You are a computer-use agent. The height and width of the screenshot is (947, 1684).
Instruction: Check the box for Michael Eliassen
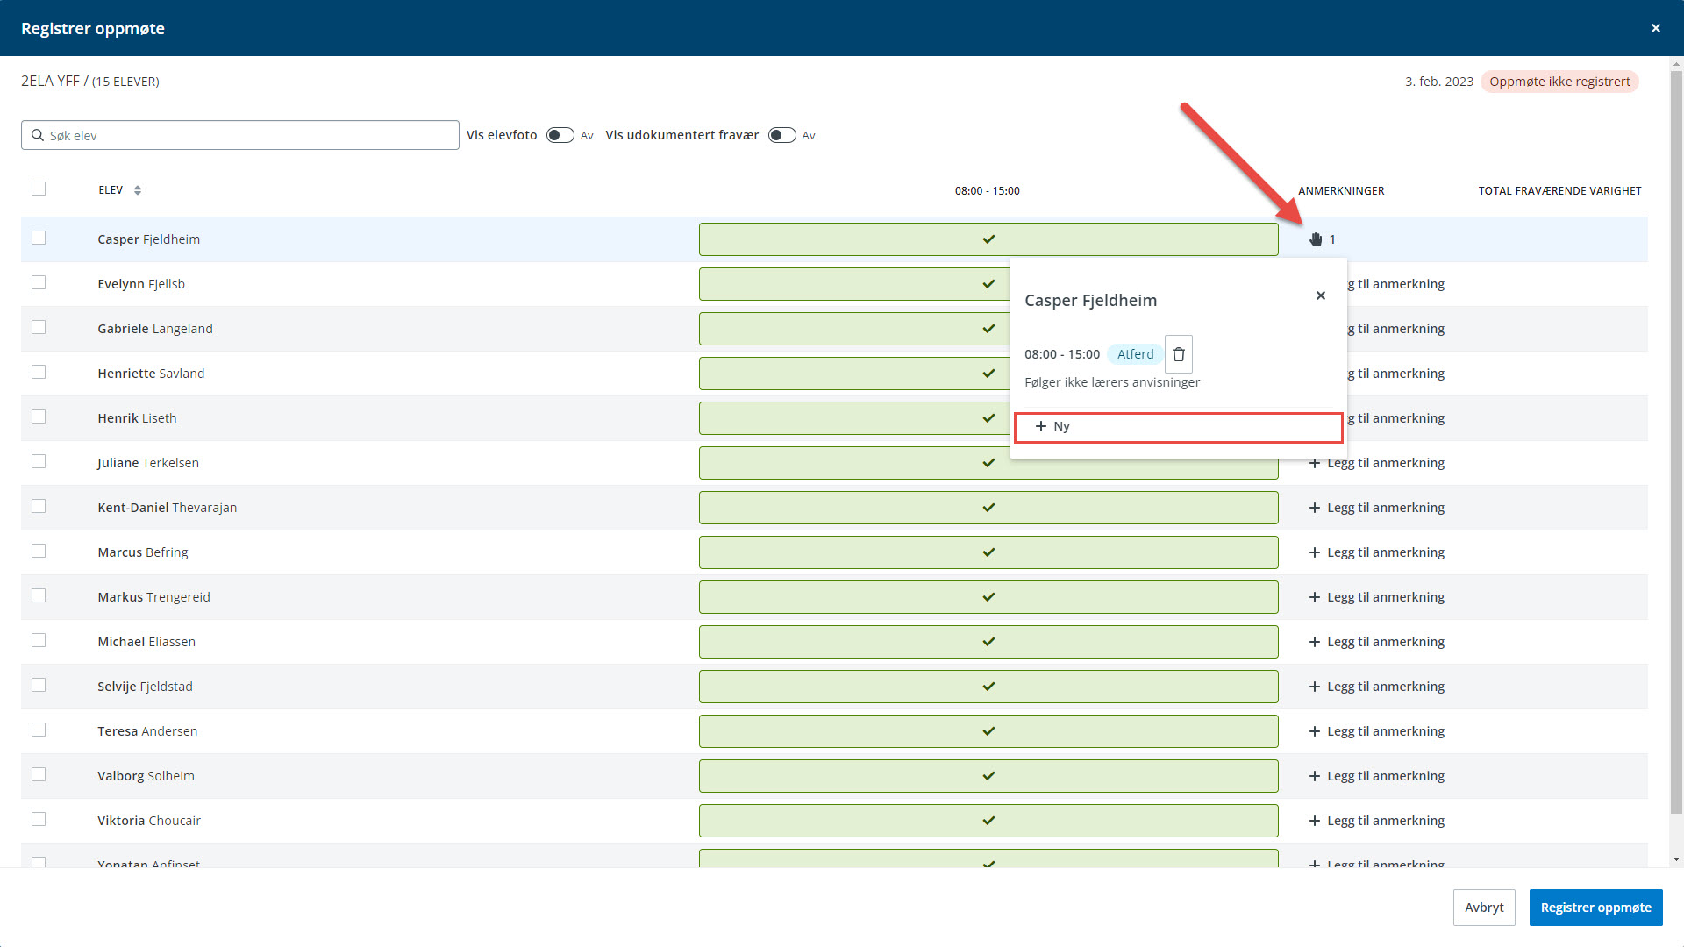(x=39, y=640)
